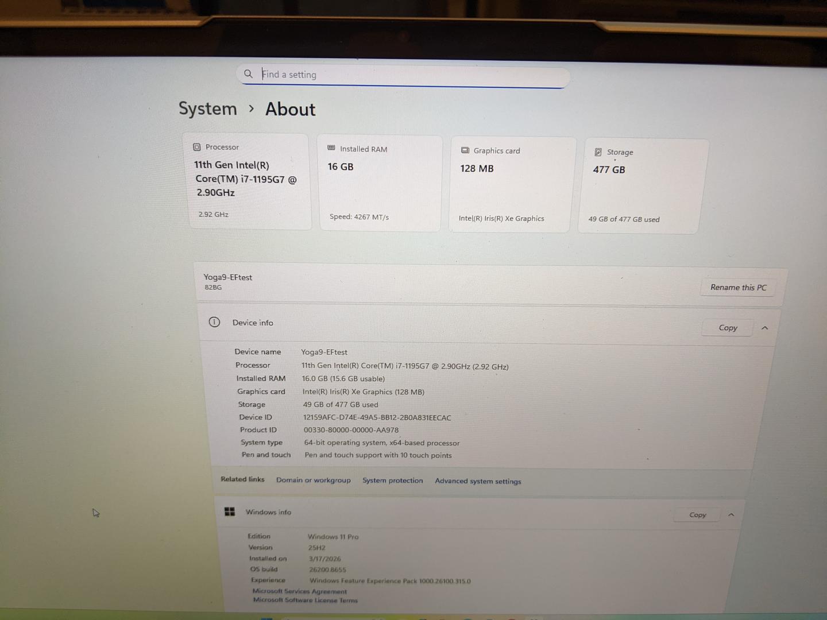Copy the Device info details
827x620 pixels.
728,328
